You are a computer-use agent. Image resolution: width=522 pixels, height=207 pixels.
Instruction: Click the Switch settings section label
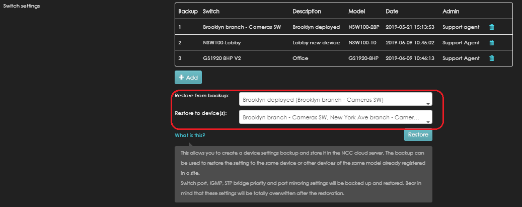point(22,6)
